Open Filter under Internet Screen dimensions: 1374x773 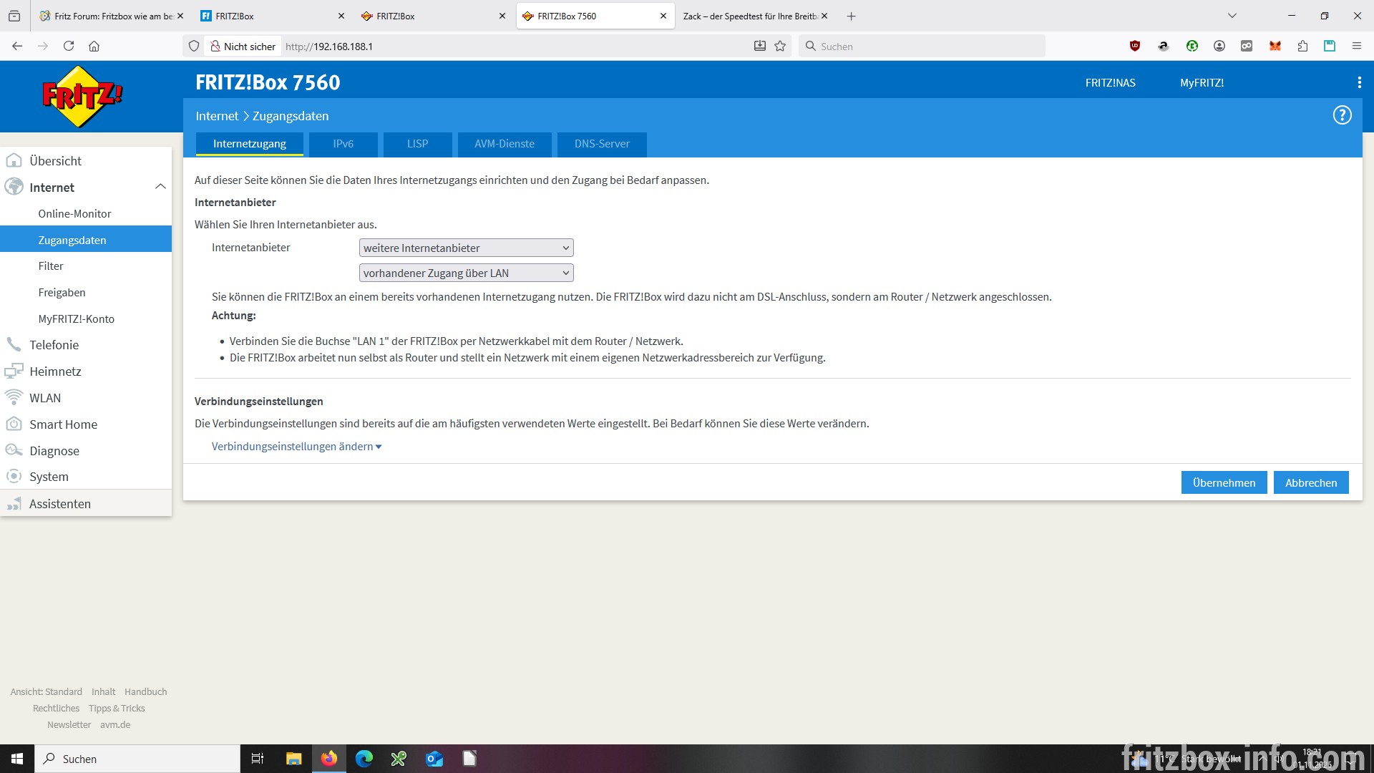(86, 266)
